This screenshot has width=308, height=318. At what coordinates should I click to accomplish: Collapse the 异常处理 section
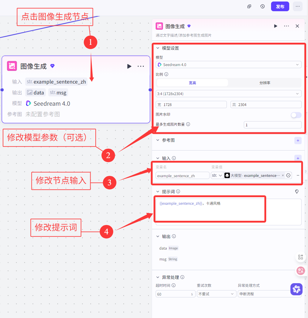(x=157, y=277)
